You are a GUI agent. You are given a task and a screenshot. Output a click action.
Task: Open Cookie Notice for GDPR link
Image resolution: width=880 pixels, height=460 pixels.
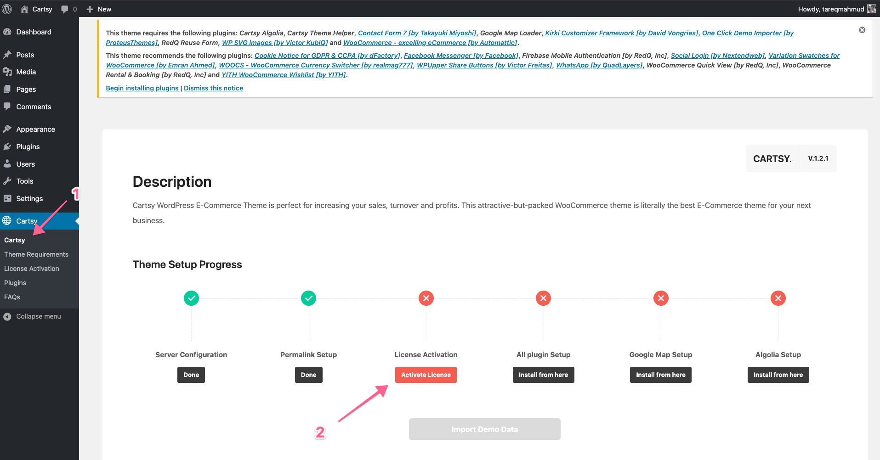327,56
